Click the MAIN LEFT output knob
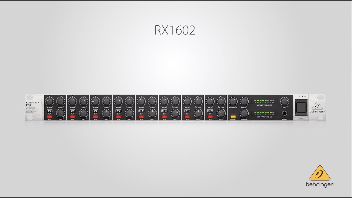This screenshot has height=198, width=352. [x=244, y=101]
